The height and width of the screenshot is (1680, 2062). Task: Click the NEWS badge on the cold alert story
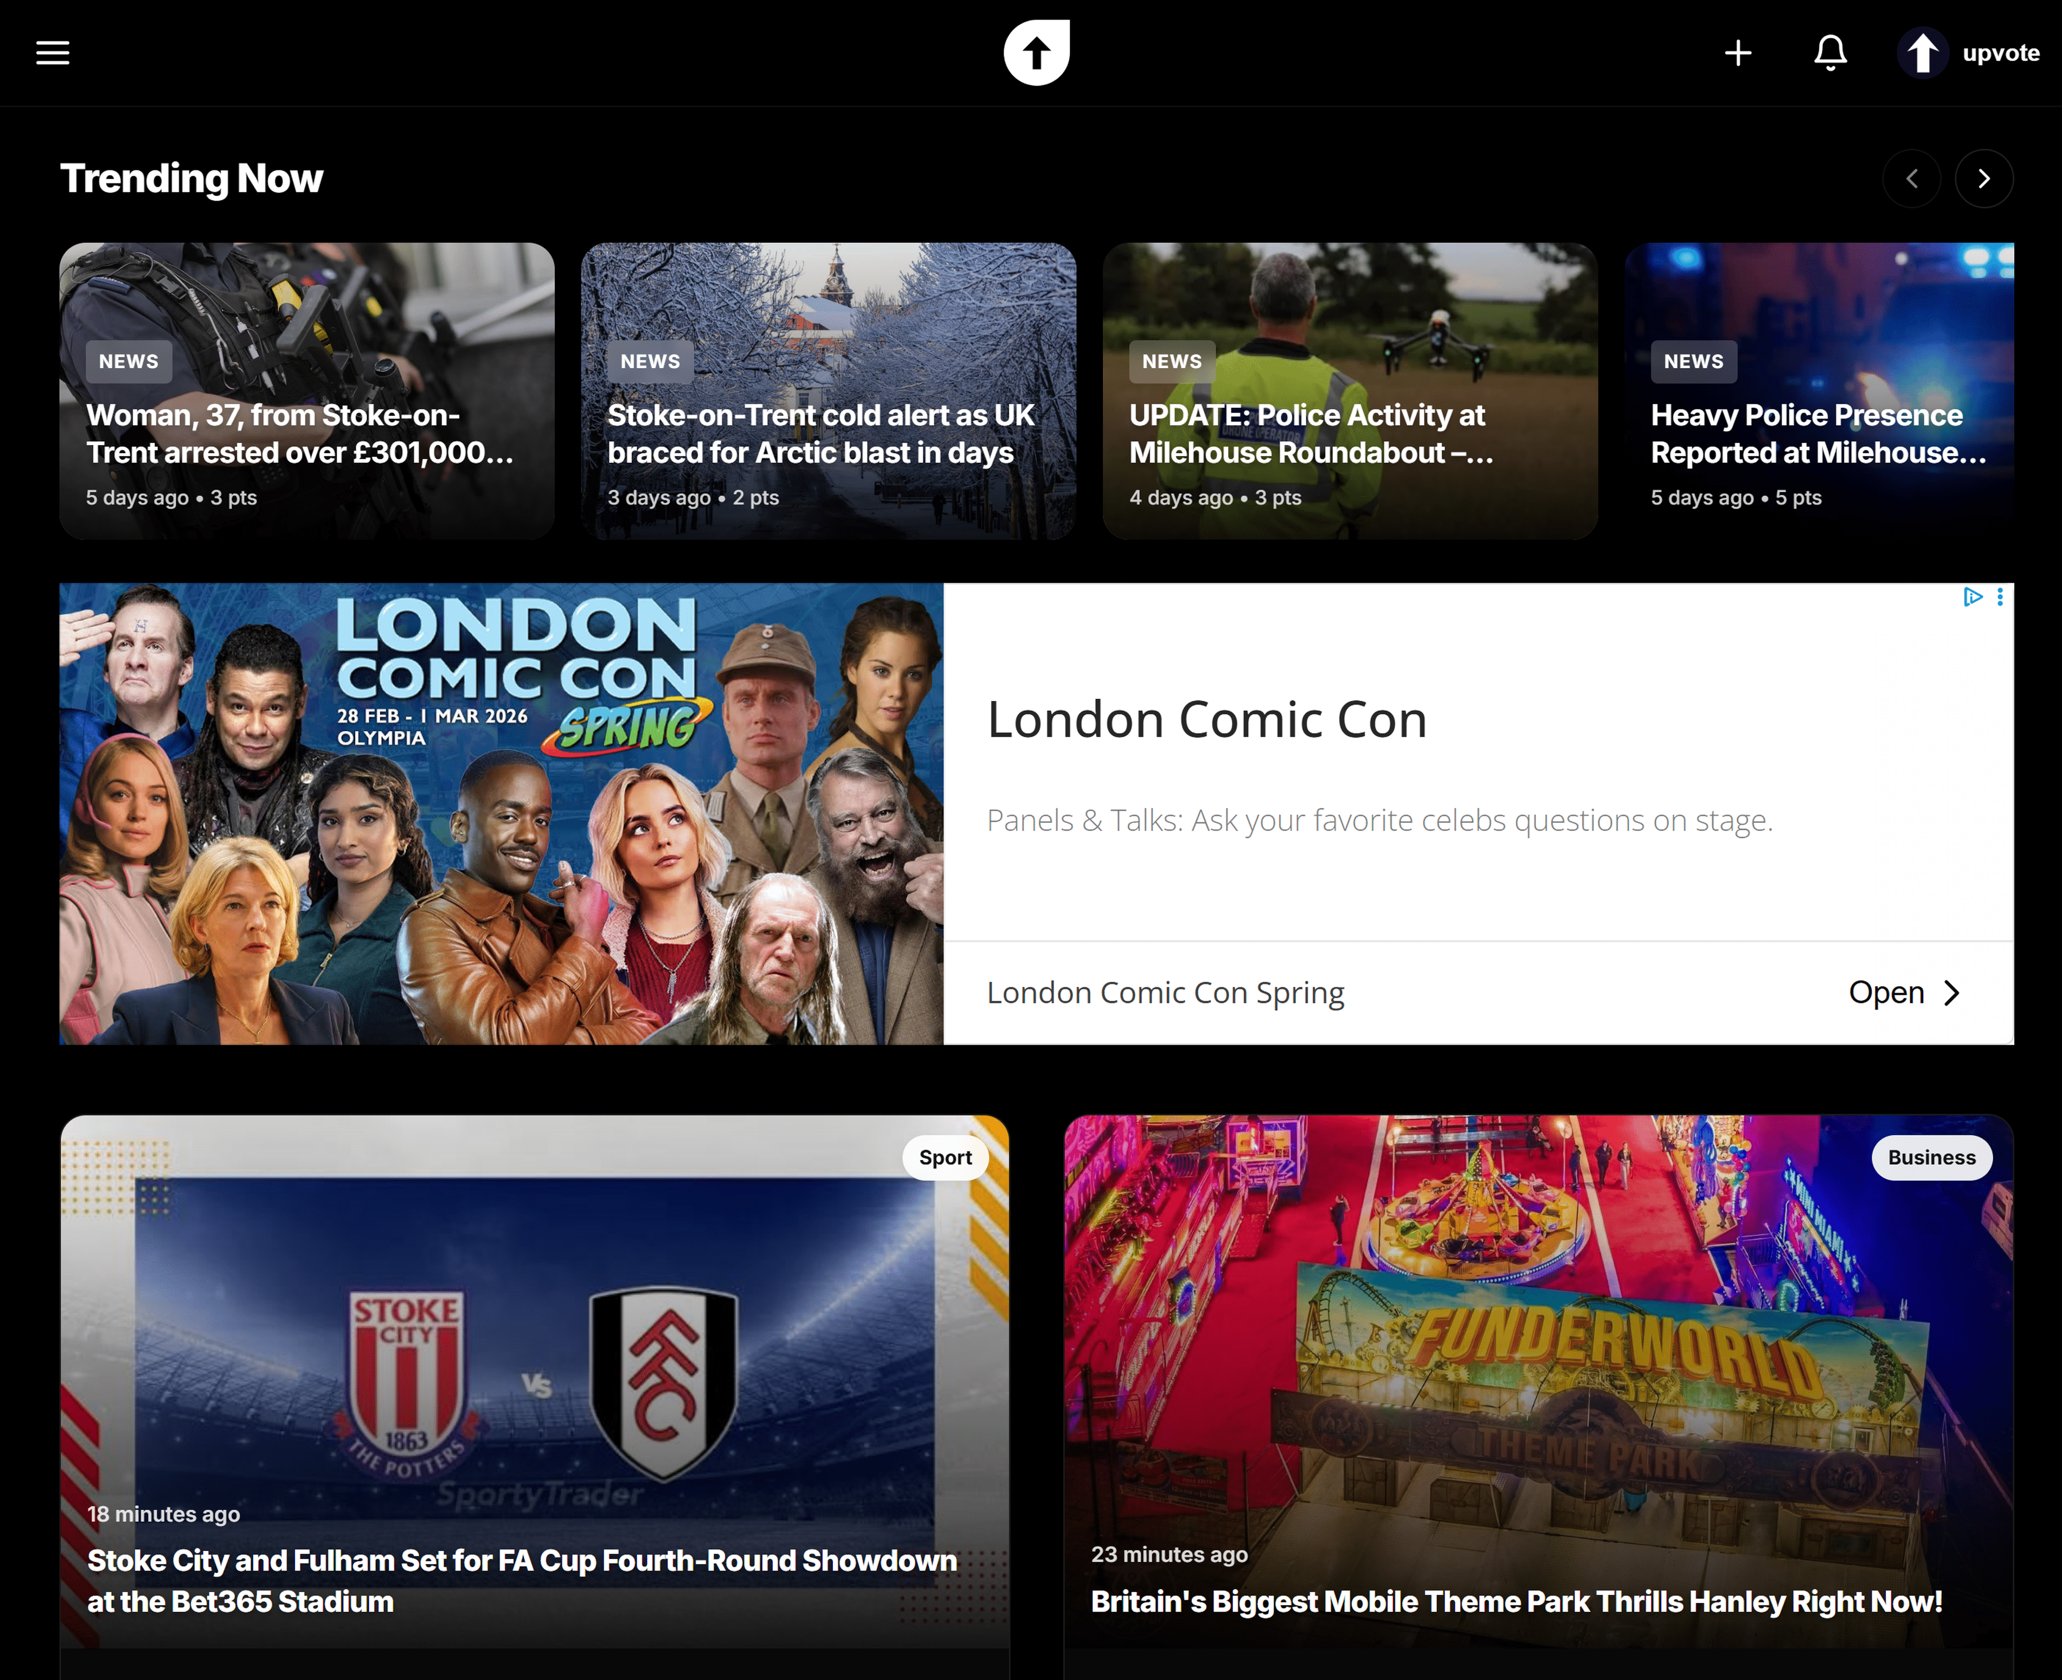pyautogui.click(x=650, y=361)
